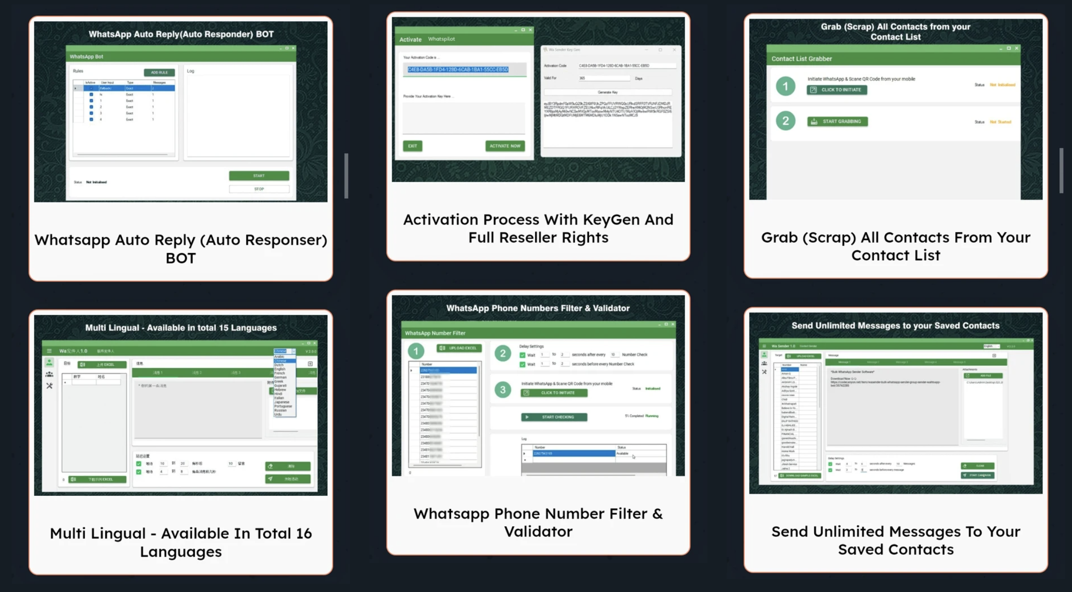
Task: Click ADD FILE in Wa Sender attachments
Action: pyautogui.click(x=983, y=375)
